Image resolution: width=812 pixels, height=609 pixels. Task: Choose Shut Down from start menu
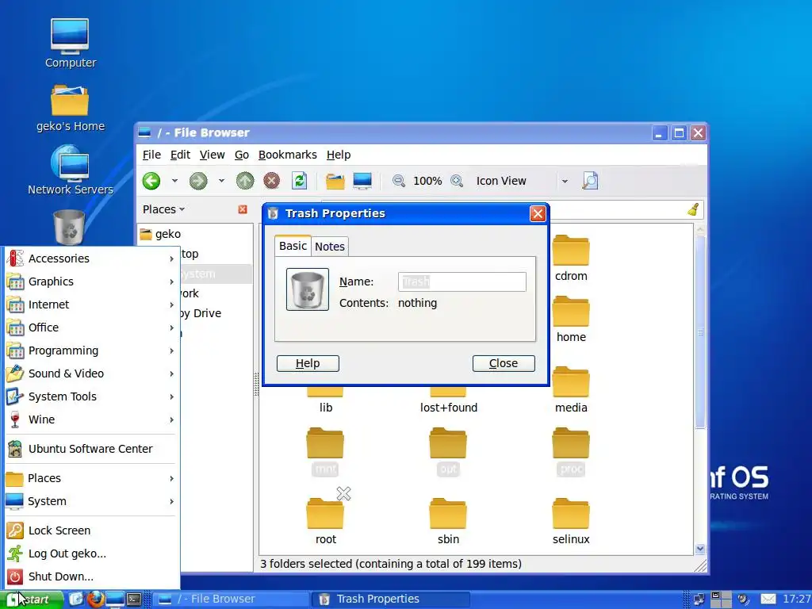[90, 576]
